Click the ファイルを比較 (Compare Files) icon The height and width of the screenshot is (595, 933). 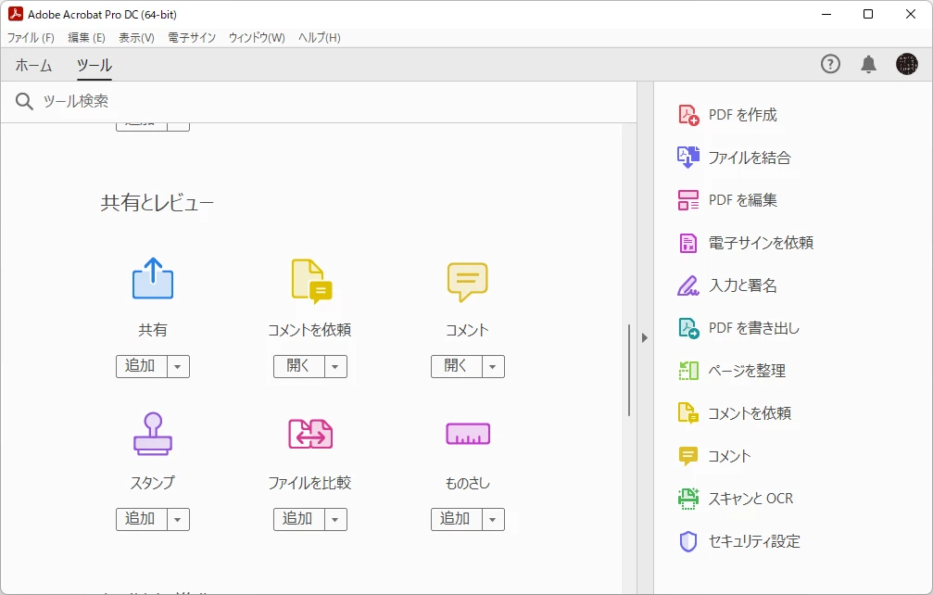pyautogui.click(x=310, y=434)
